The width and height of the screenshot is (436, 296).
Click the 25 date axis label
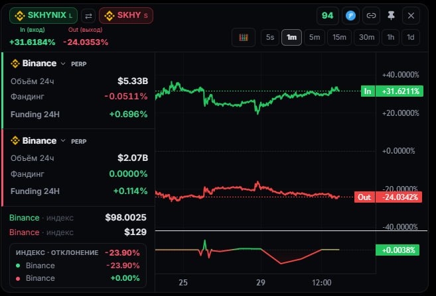(x=183, y=283)
